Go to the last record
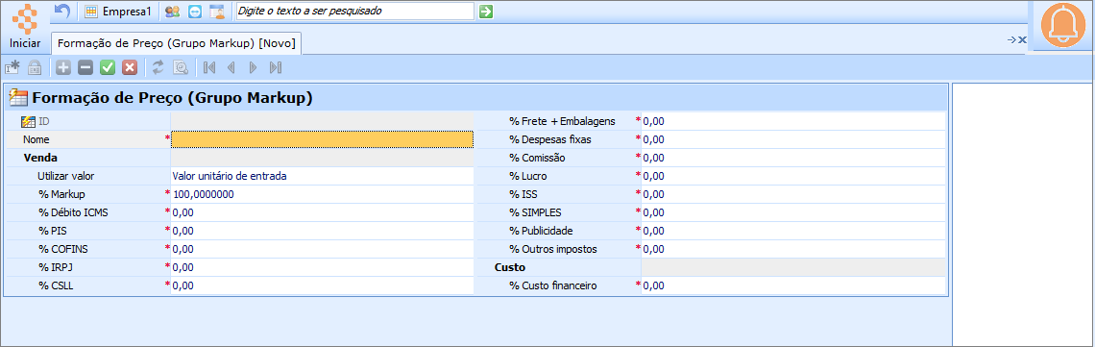1095x347 pixels. [275, 67]
